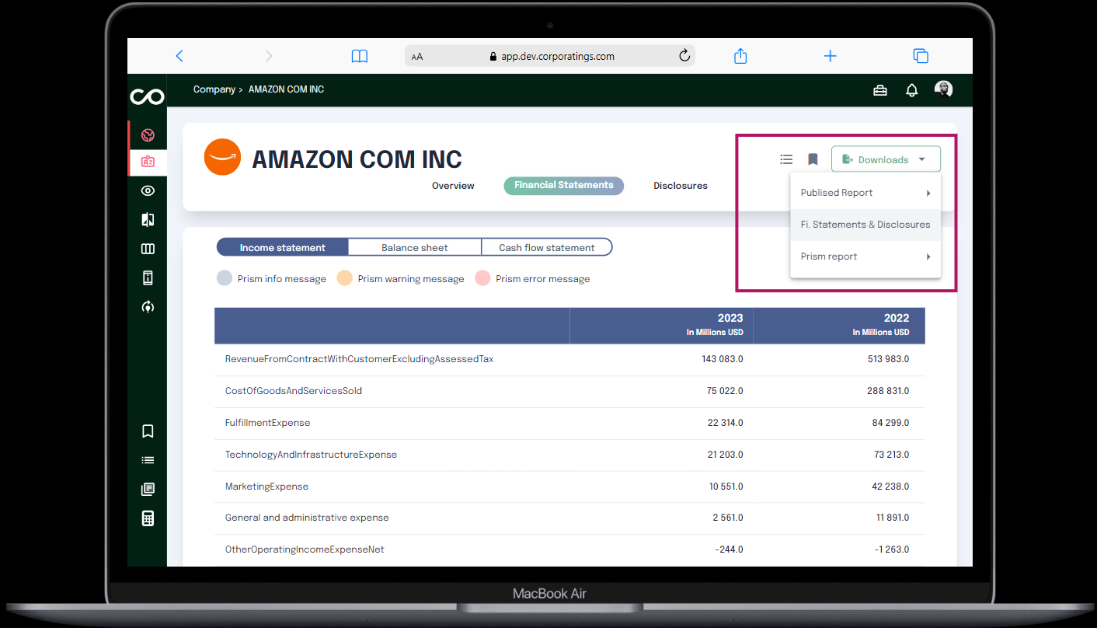This screenshot has width=1097, height=628.
Task: Select the Income statement segment
Action: (282, 248)
